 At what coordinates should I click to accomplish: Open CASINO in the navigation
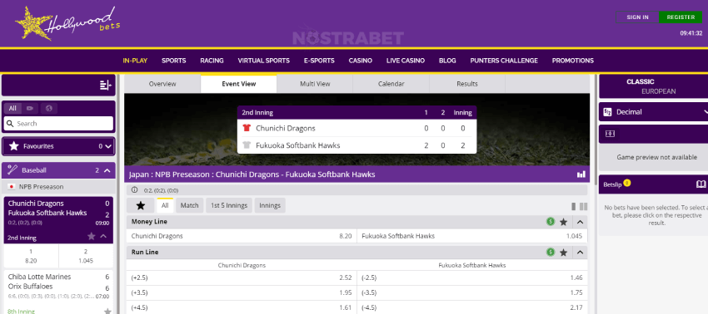click(361, 61)
